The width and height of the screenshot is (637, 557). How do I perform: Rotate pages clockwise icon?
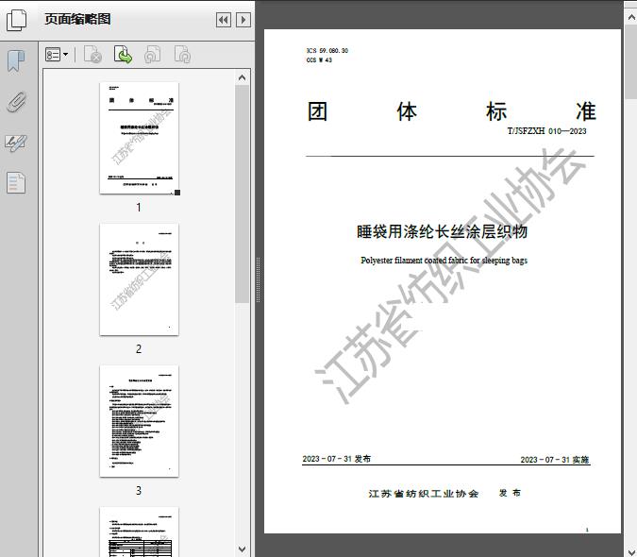point(182,55)
